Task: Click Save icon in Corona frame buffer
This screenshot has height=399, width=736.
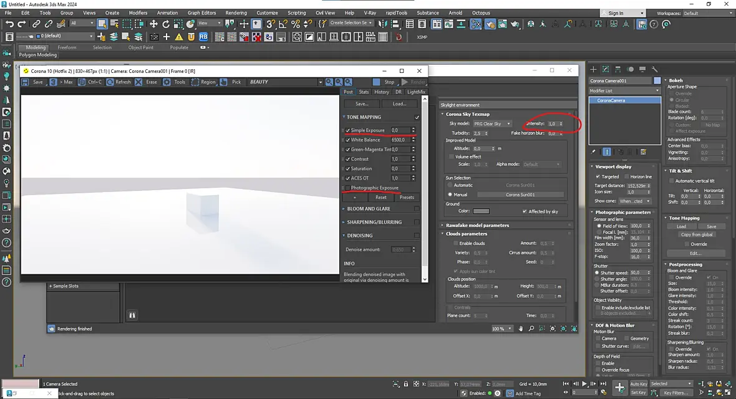Action: click(x=25, y=82)
